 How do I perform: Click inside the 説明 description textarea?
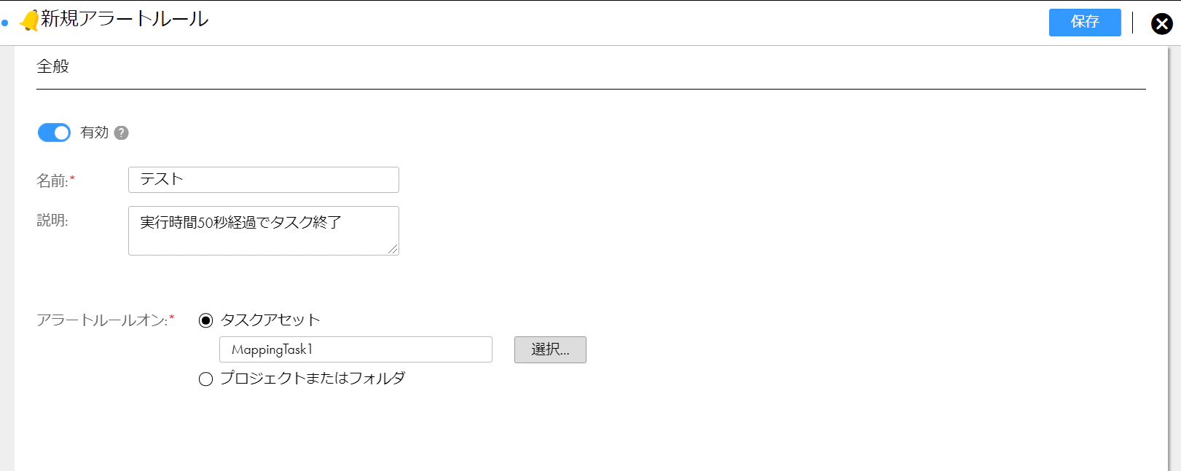262,229
